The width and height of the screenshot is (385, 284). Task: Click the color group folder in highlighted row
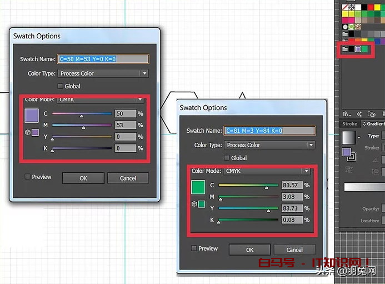[345, 49]
